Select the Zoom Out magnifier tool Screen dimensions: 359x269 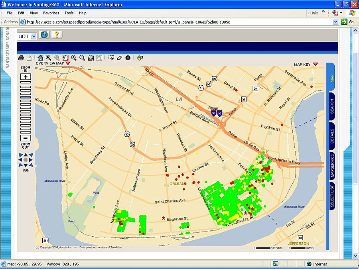[82, 58]
